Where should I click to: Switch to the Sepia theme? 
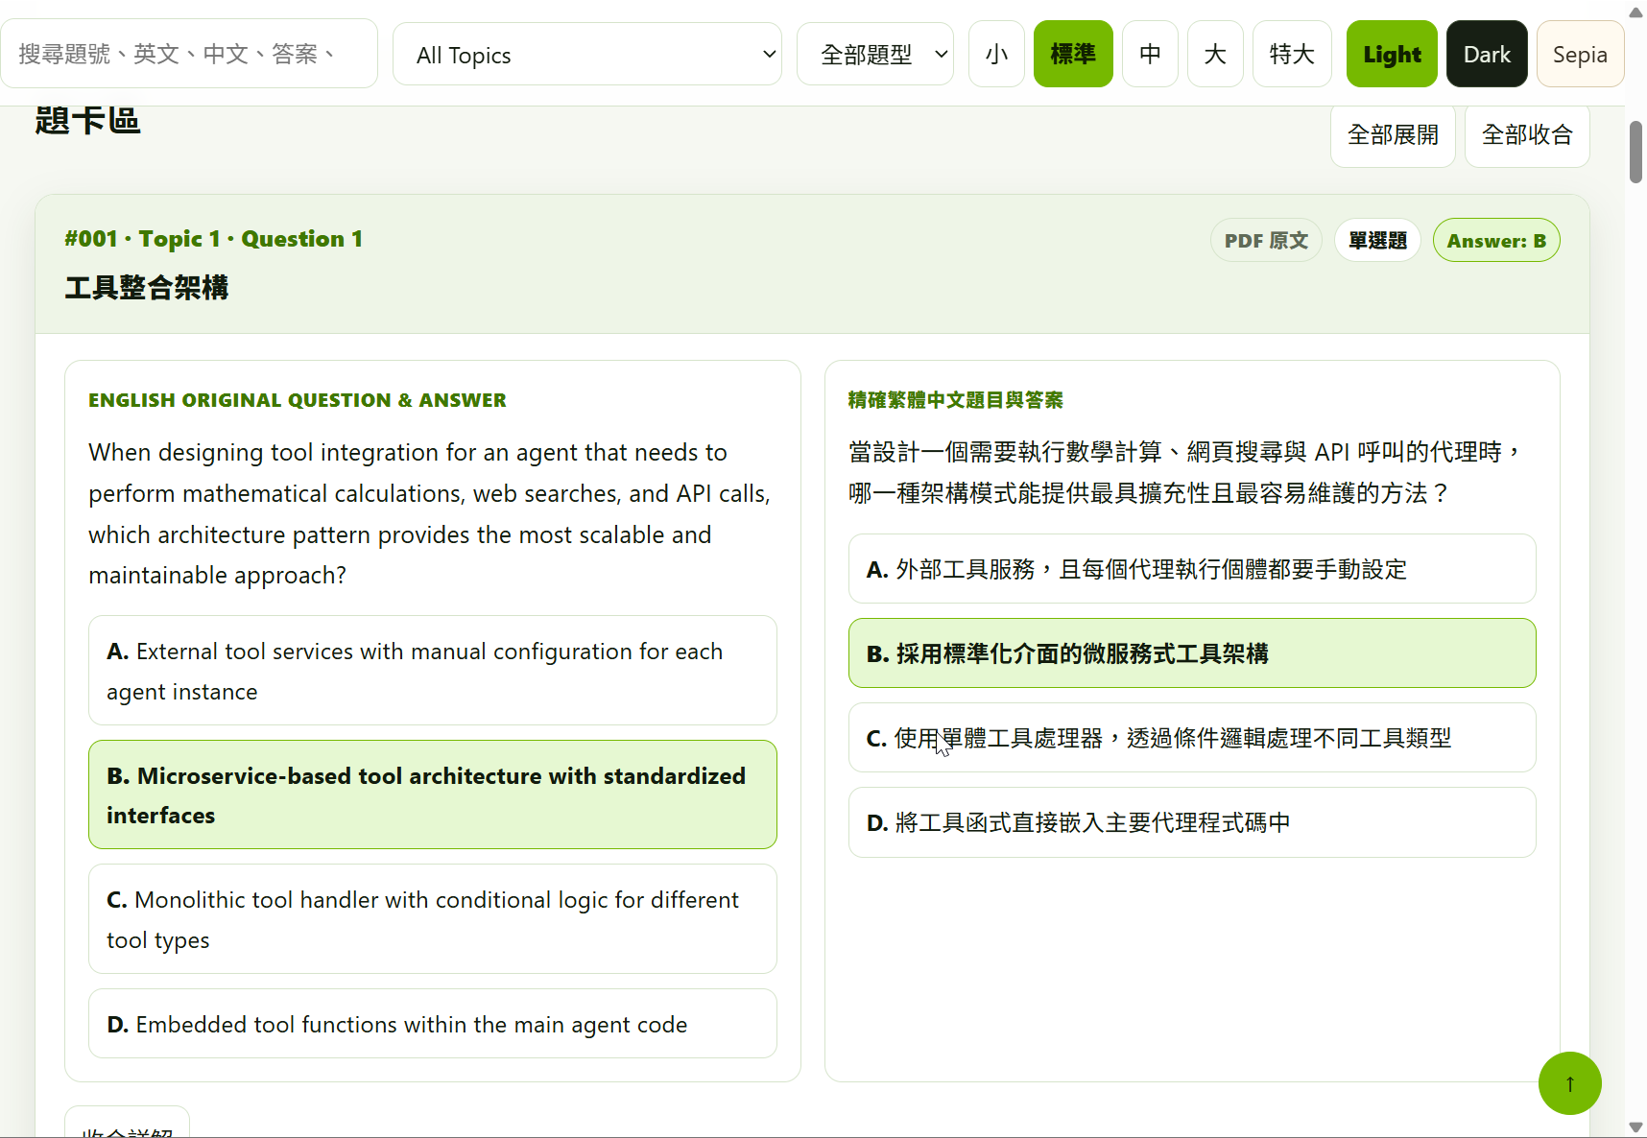coord(1580,55)
